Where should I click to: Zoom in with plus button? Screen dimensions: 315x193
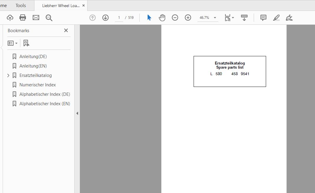pyautogui.click(x=188, y=18)
